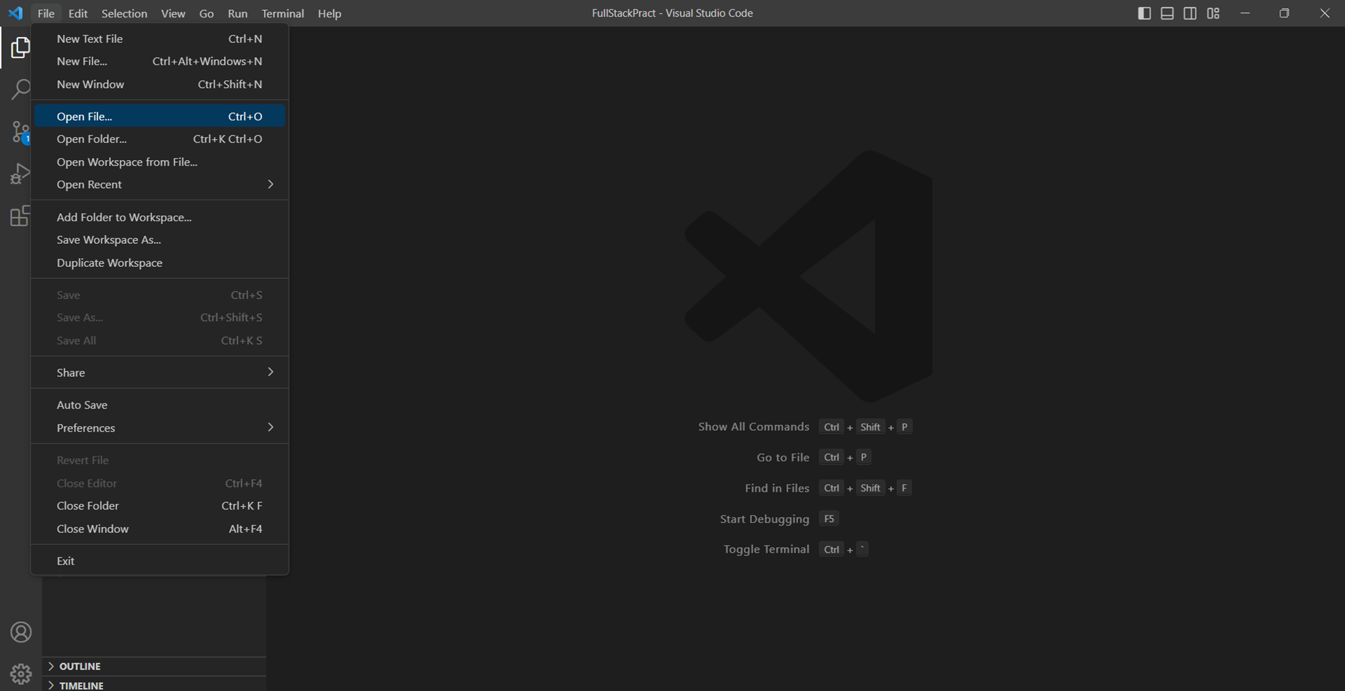Toggle the Secondary Side Bar layout icon
The width and height of the screenshot is (1345, 691).
(x=1190, y=13)
